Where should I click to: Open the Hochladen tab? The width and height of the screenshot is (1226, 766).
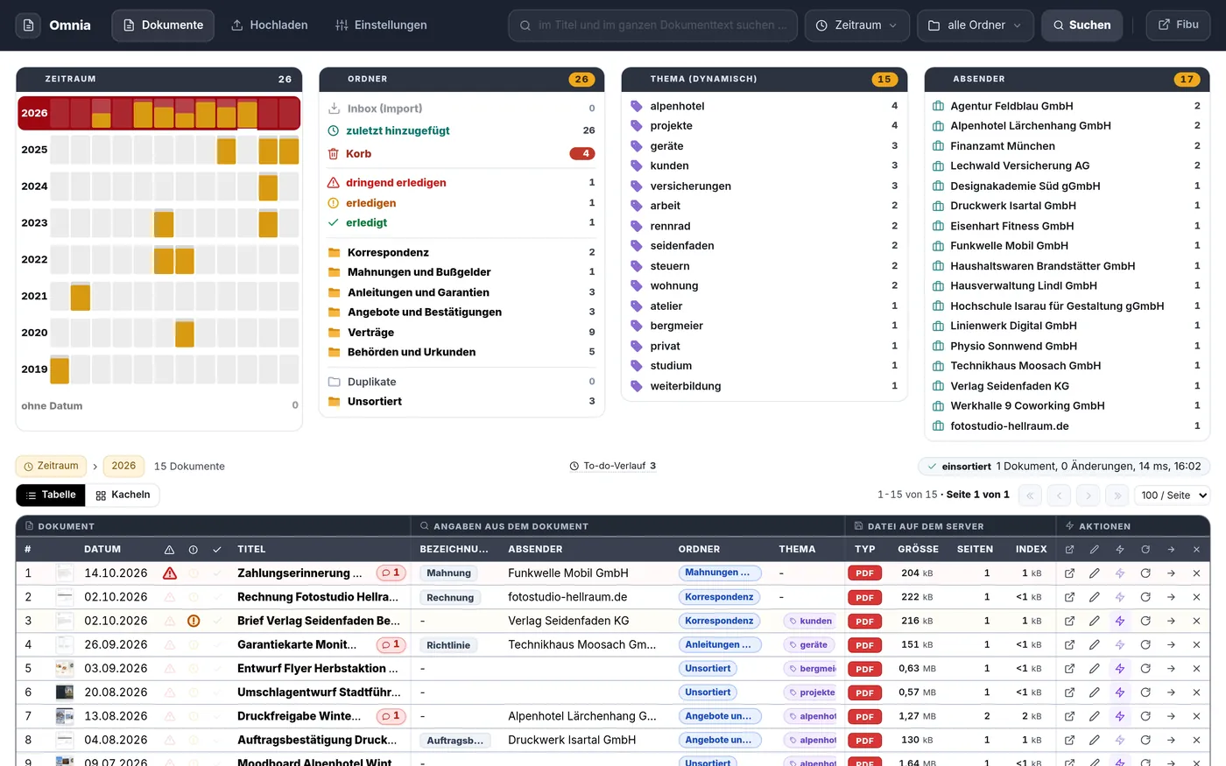[x=270, y=25]
